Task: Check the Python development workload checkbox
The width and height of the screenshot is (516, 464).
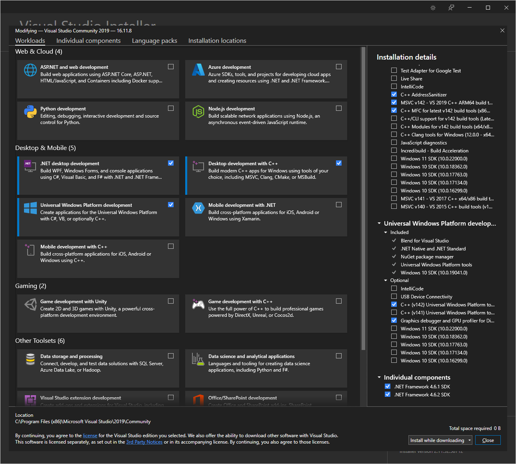Action: [x=171, y=108]
